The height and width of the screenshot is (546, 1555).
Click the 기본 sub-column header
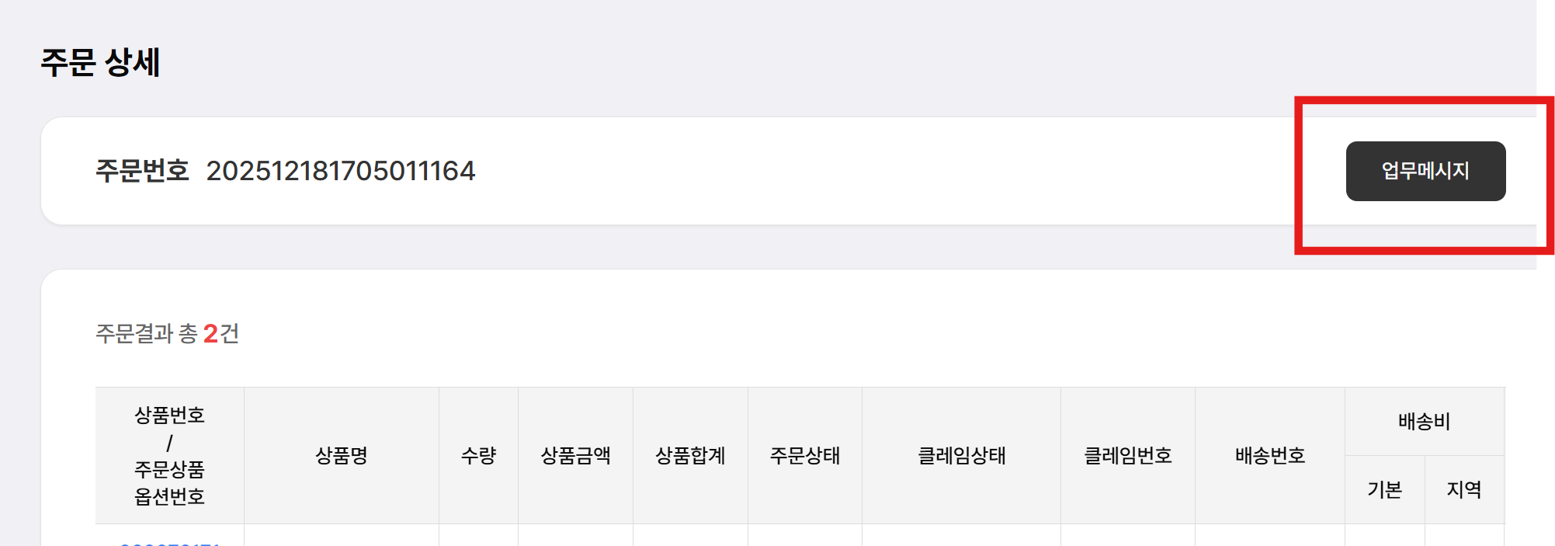click(1384, 489)
